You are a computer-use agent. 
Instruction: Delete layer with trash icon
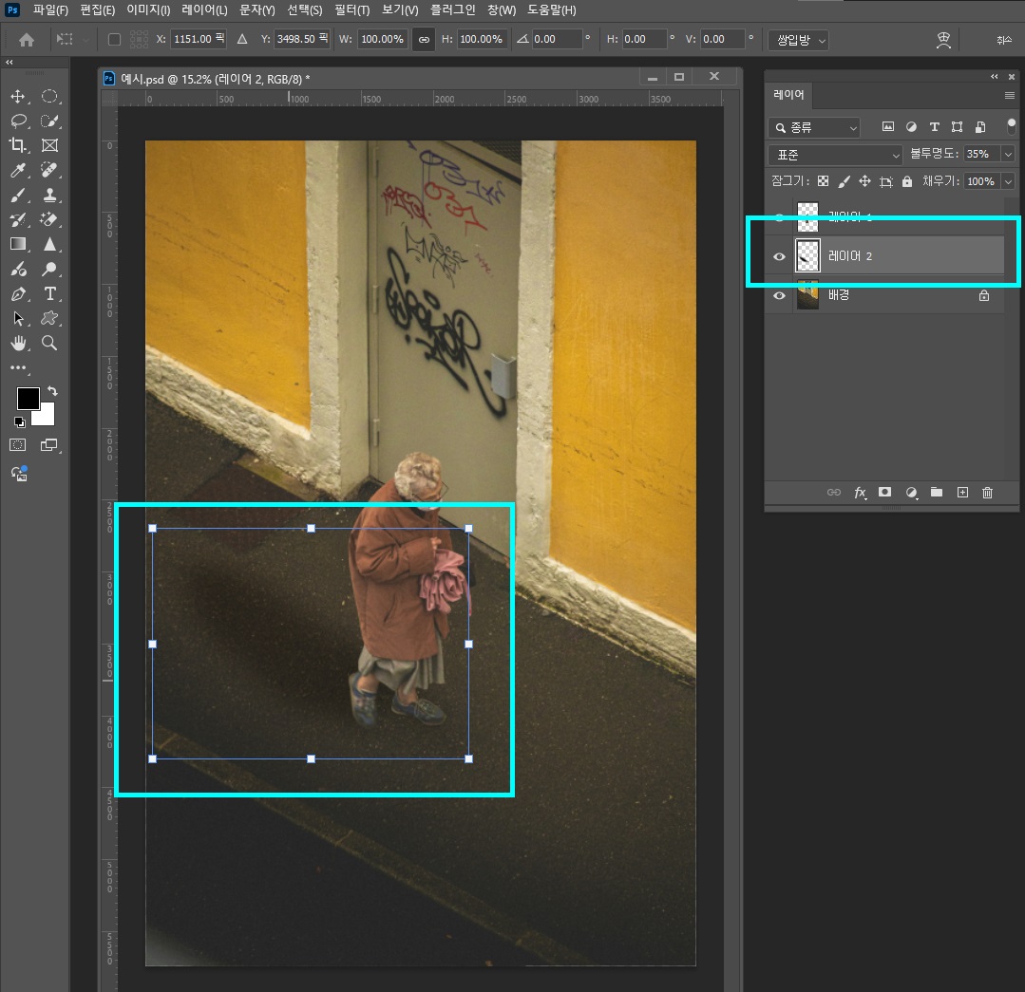tap(987, 493)
